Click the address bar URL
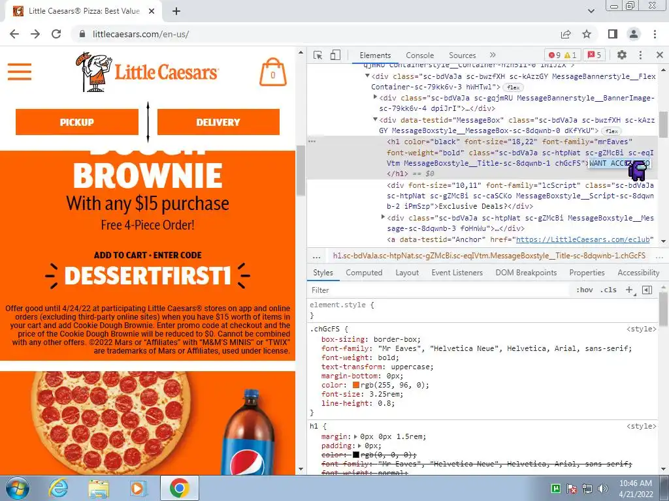This screenshot has width=669, height=501. (x=141, y=34)
